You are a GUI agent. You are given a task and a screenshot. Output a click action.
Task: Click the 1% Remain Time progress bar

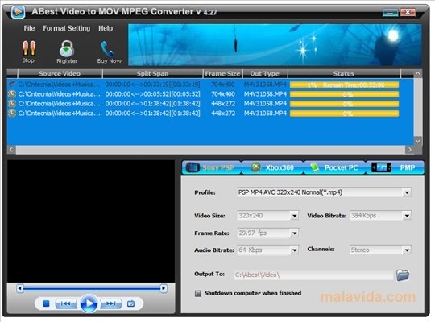[x=344, y=85]
